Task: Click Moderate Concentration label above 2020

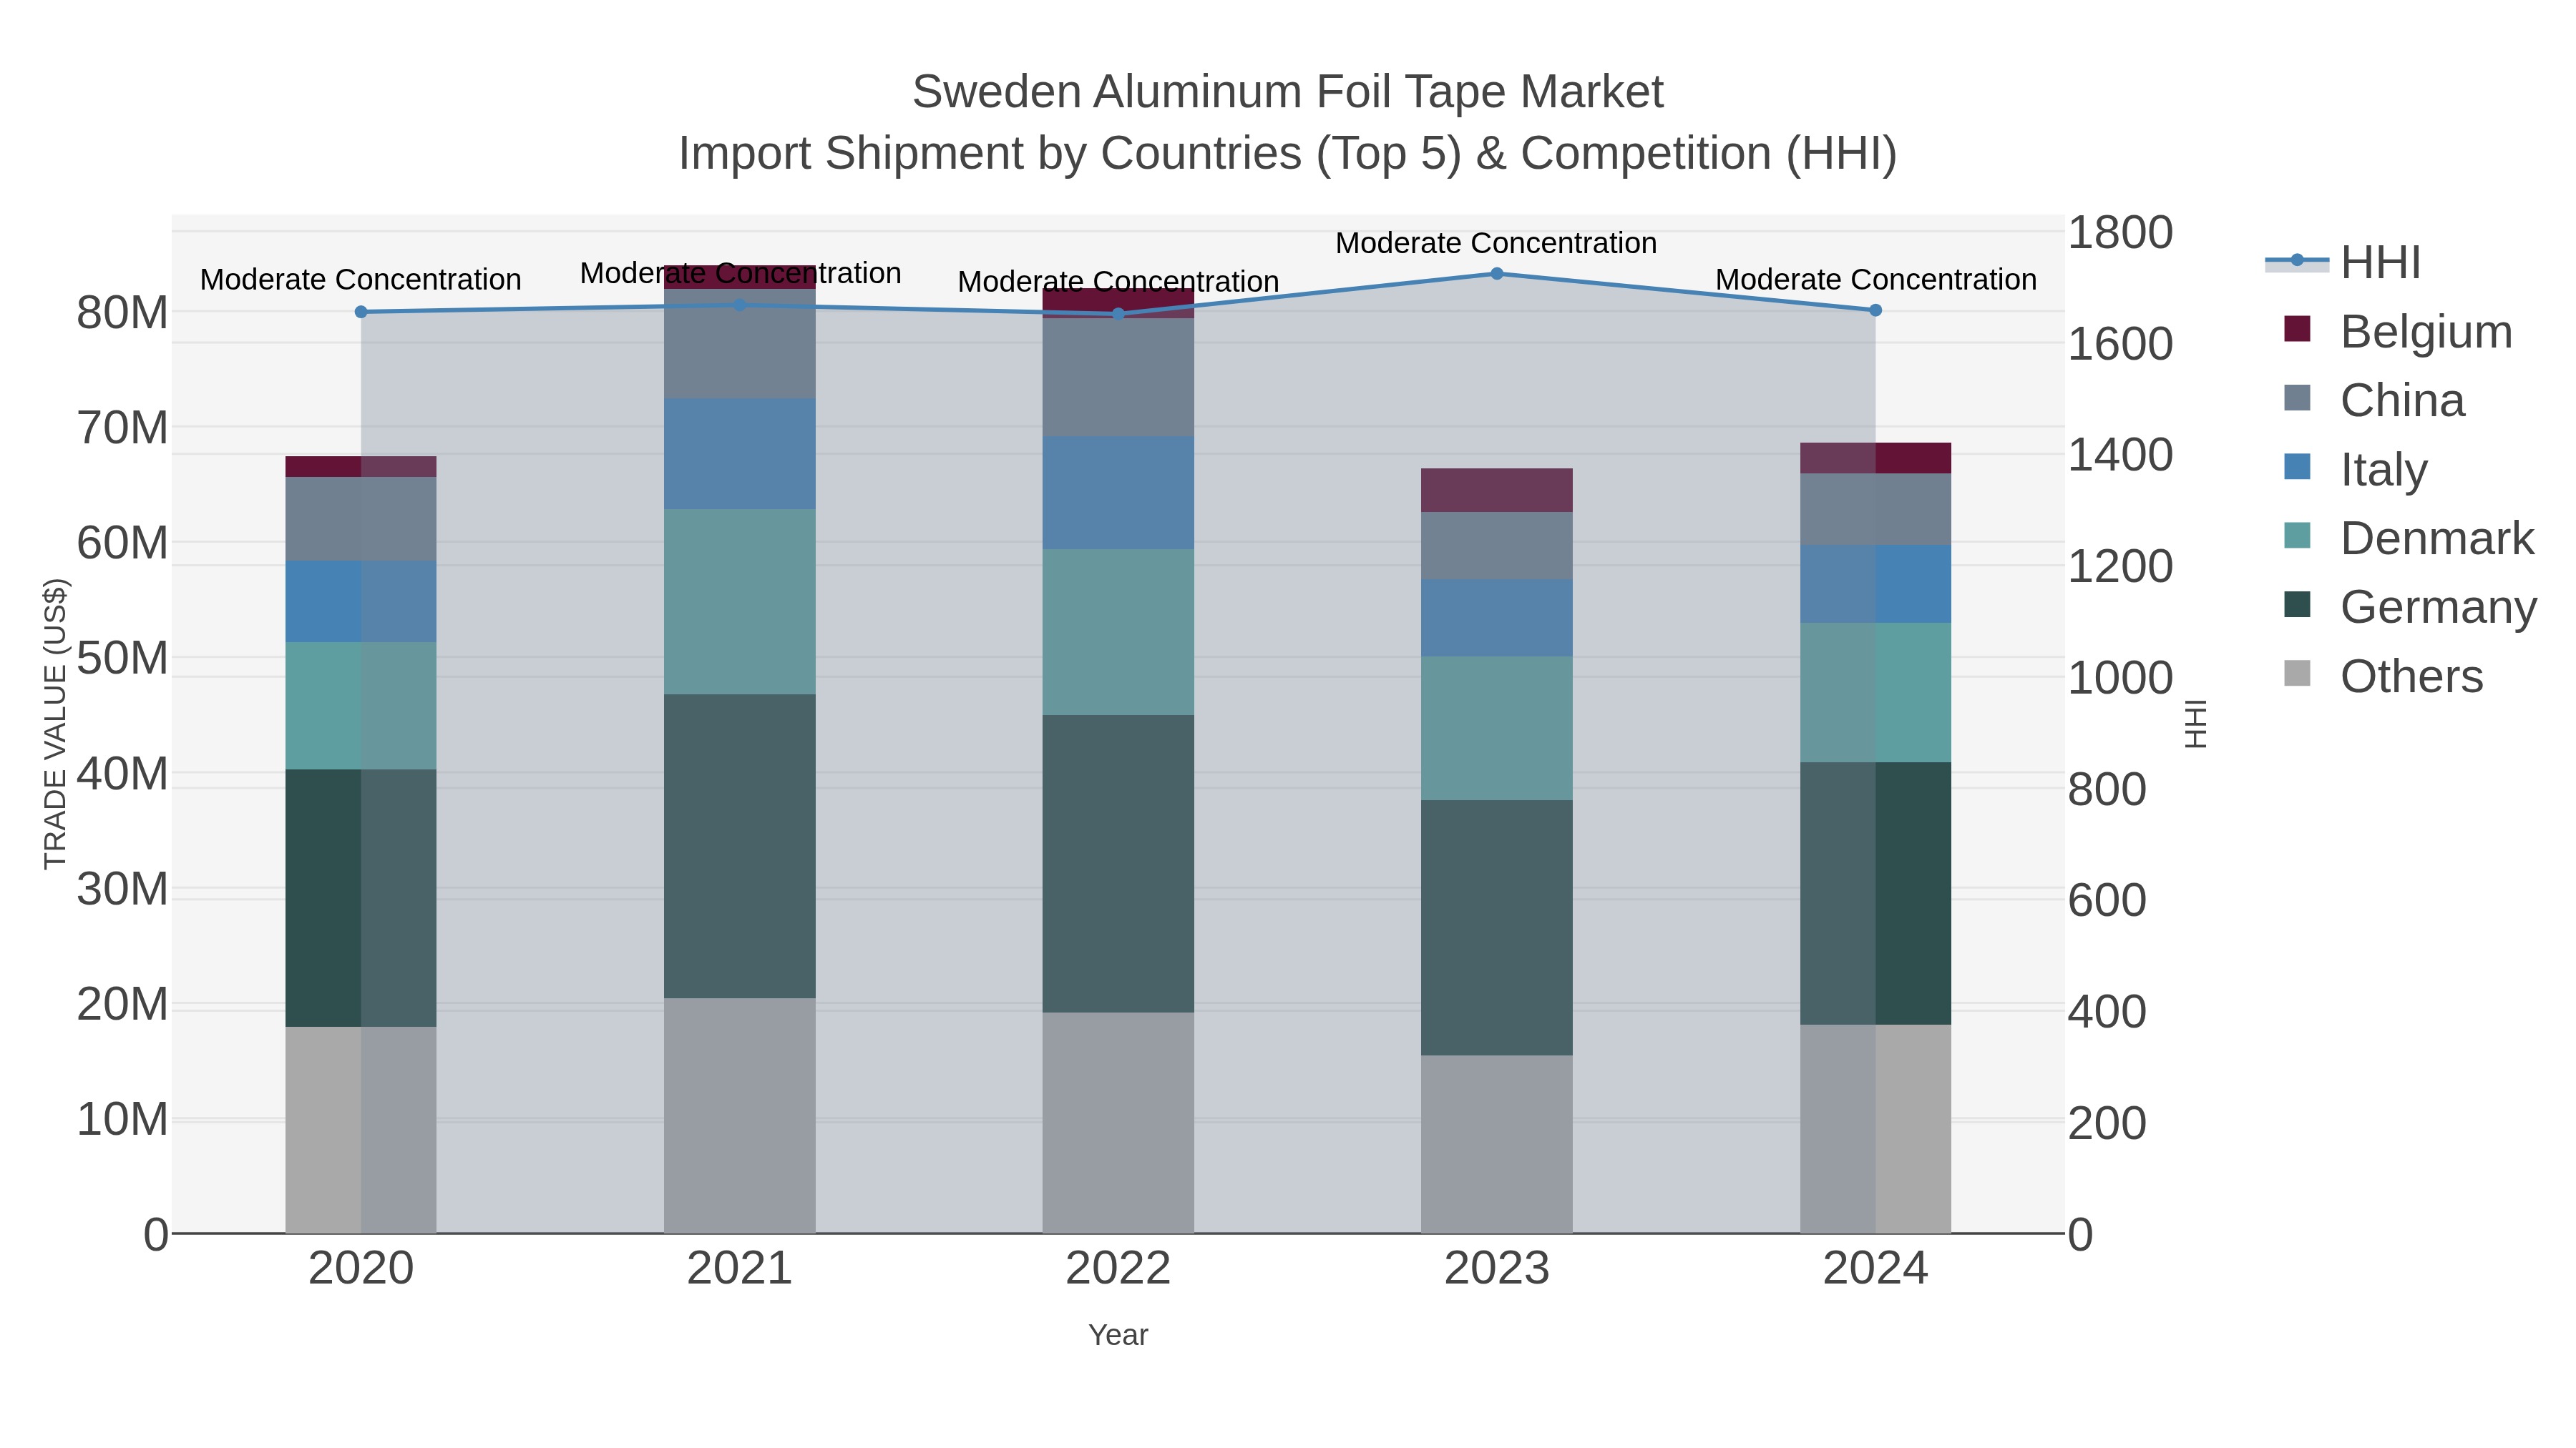Action: coord(361,280)
